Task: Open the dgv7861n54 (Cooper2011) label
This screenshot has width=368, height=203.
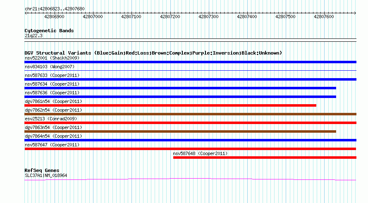Action: (x=53, y=101)
